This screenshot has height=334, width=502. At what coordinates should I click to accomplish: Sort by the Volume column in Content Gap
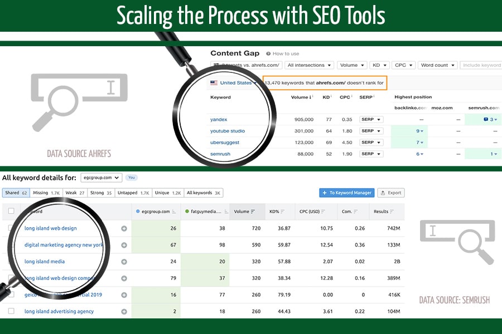[302, 97]
